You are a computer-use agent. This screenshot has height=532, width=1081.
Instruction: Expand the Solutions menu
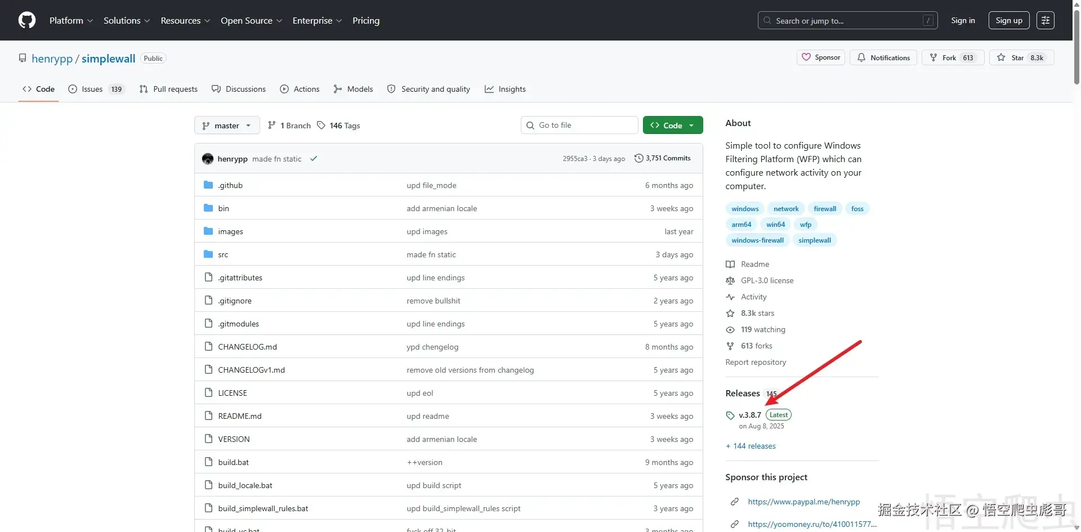[127, 20]
